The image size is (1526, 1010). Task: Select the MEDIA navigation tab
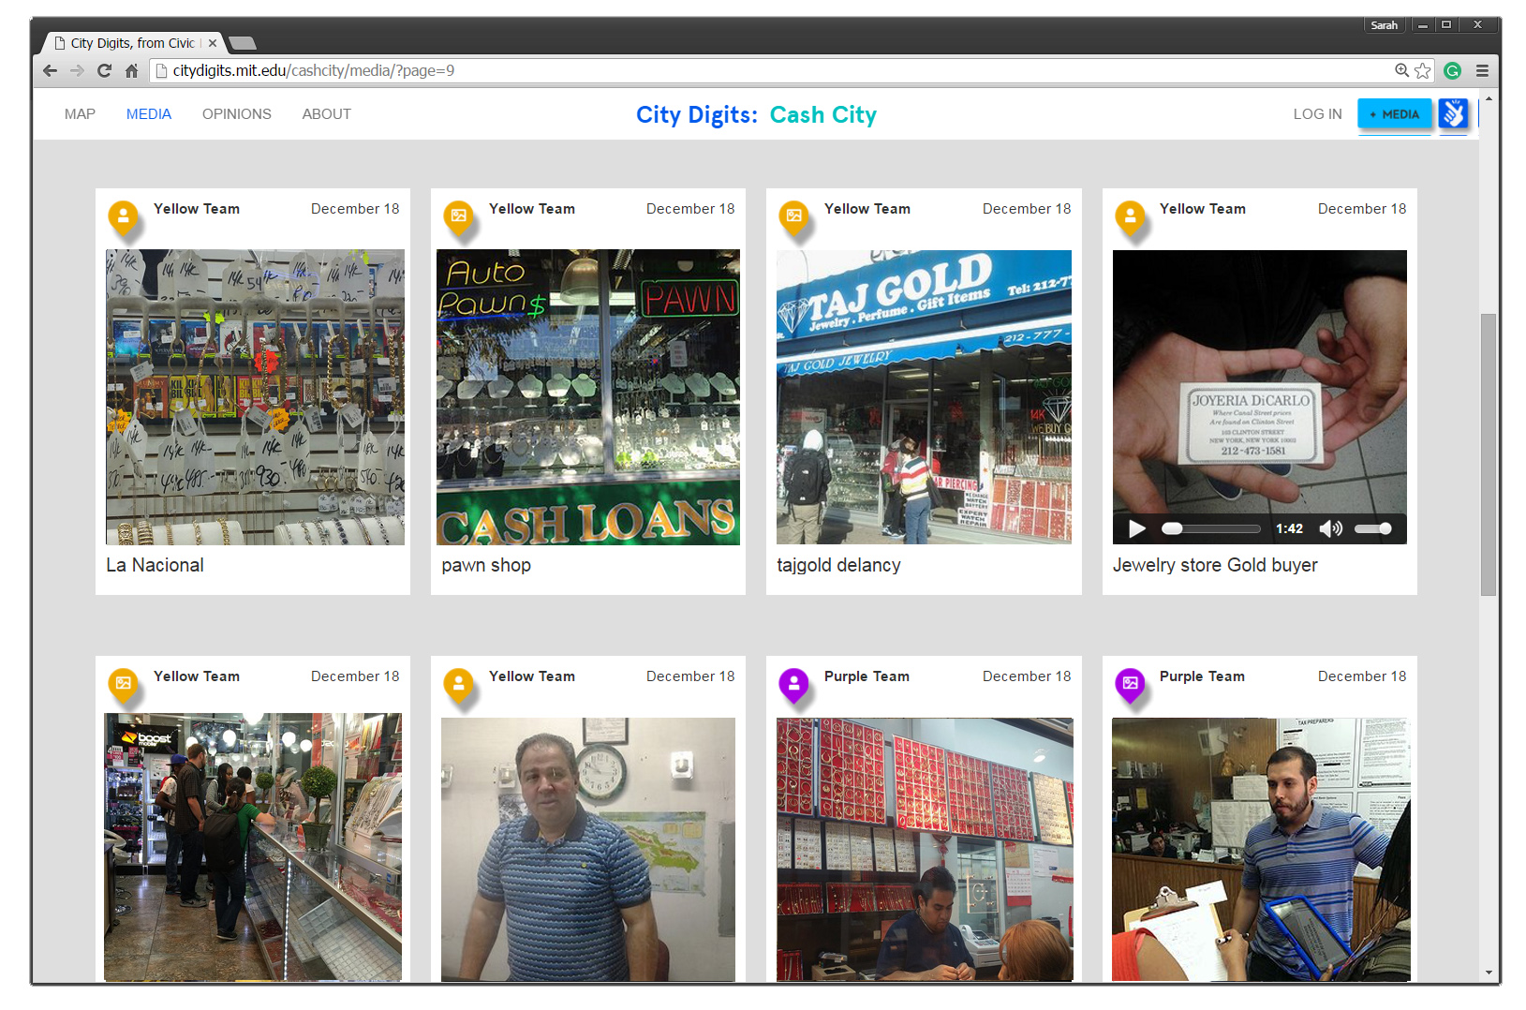(x=149, y=114)
